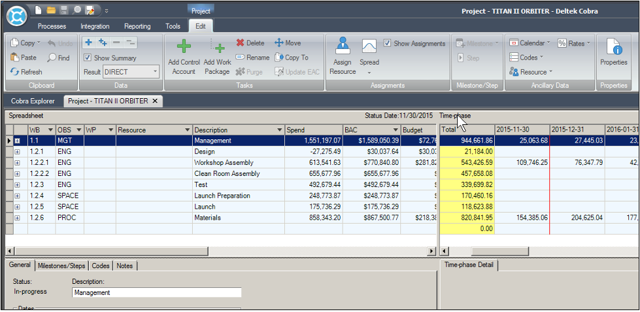640x312 pixels.
Task: Click the collapse all levels double-minus icon
Action: coord(130,43)
